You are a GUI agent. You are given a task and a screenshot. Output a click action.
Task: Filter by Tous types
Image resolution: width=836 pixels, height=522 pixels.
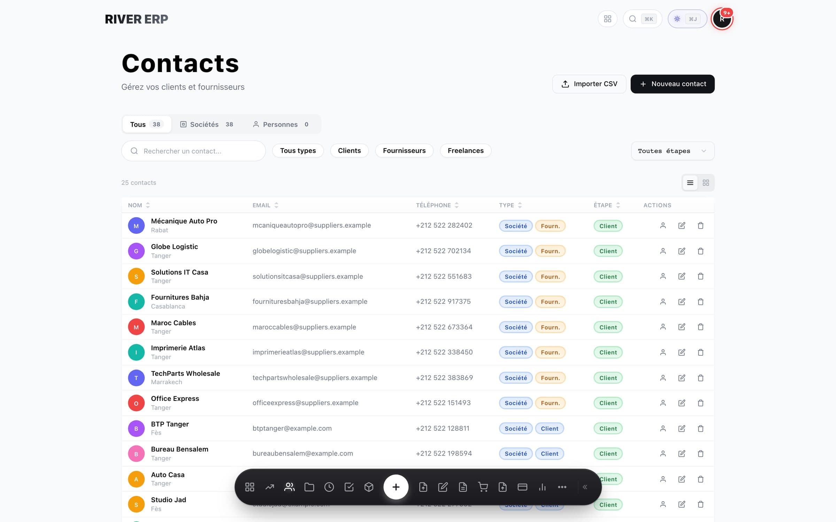tap(298, 151)
